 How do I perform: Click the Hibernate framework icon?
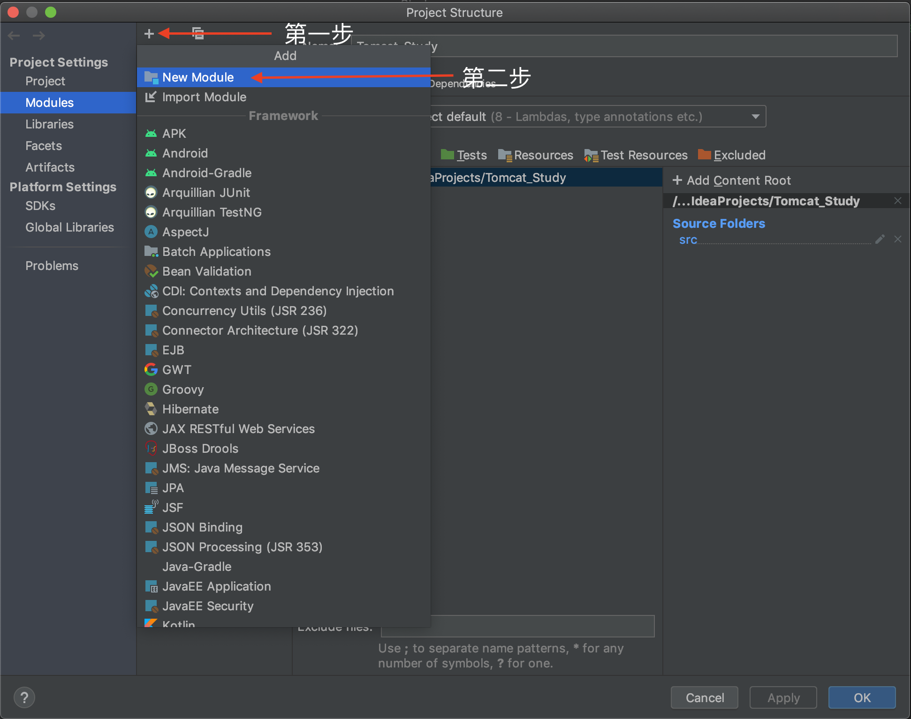click(151, 409)
